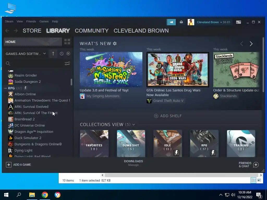The height and width of the screenshot is (200, 267).
Task: Open the Games menu
Action: pyautogui.click(x=44, y=21)
